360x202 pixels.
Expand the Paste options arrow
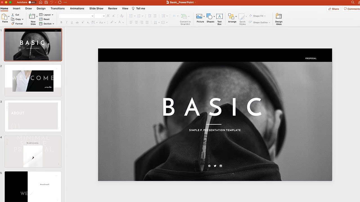(x=9, y=16)
